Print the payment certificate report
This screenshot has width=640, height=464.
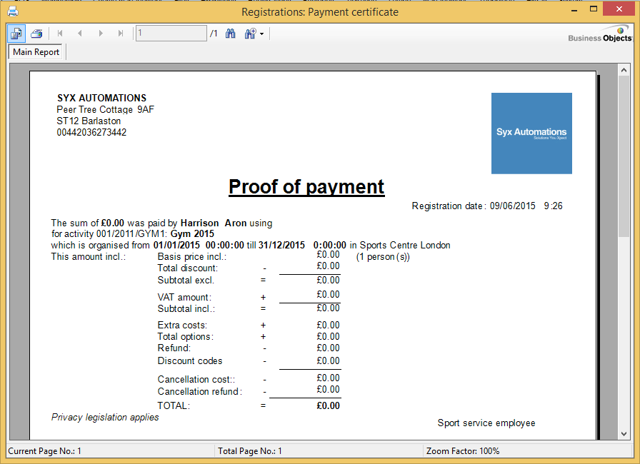pyautogui.click(x=35, y=34)
